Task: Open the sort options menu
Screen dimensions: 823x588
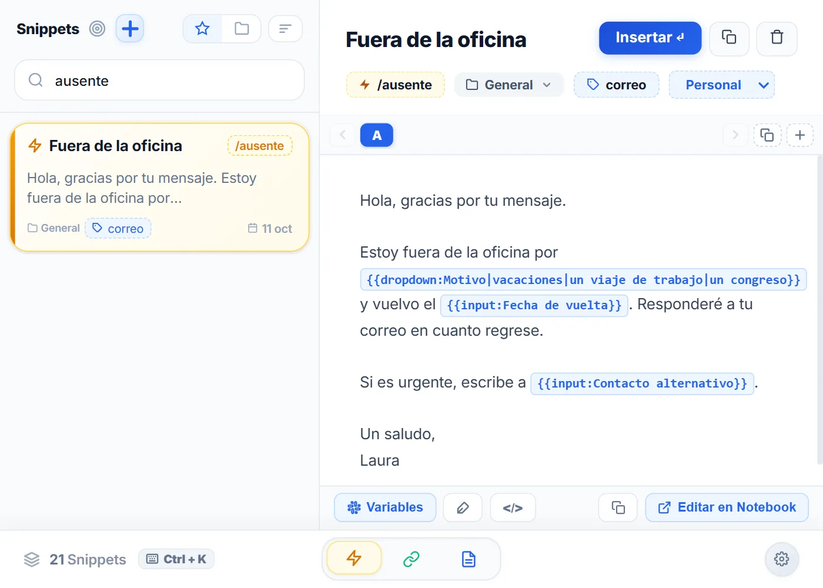Action: pyautogui.click(x=285, y=29)
